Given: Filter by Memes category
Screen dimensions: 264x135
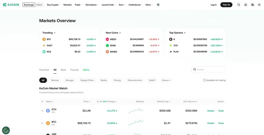Looking at the screenshot, I should tap(55, 80).
